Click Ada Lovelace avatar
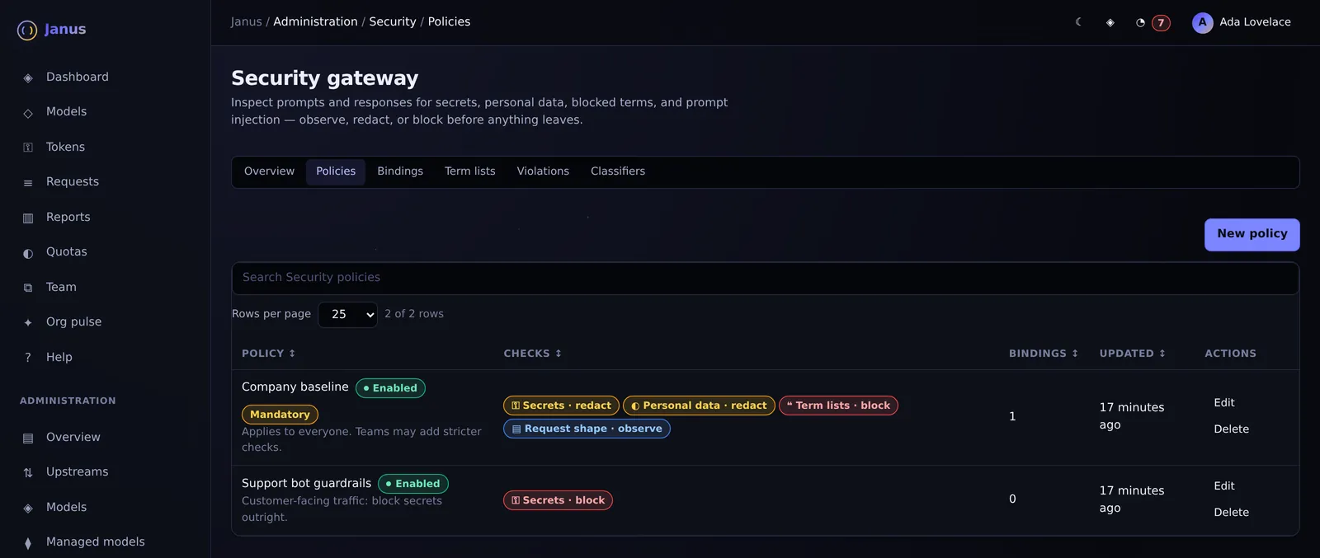The height and width of the screenshot is (558, 1320). [x=1202, y=22]
